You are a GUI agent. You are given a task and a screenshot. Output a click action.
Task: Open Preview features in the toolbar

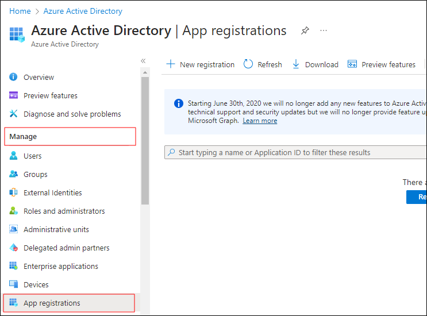tap(382, 64)
